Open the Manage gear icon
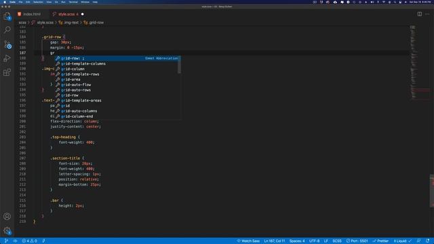Image resolution: width=434 pixels, height=244 pixels. point(7,230)
